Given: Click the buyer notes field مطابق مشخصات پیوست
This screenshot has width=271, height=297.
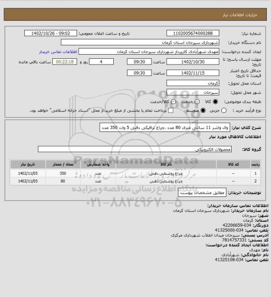Looking at the screenshot, I should coord(202,193).
